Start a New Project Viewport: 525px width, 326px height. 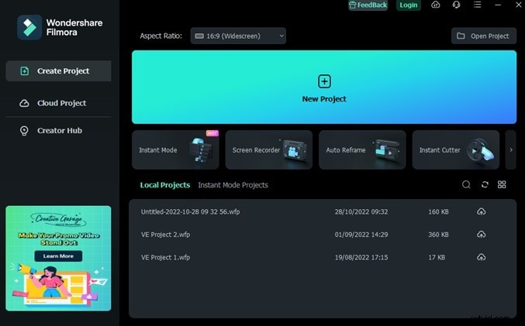pos(323,88)
